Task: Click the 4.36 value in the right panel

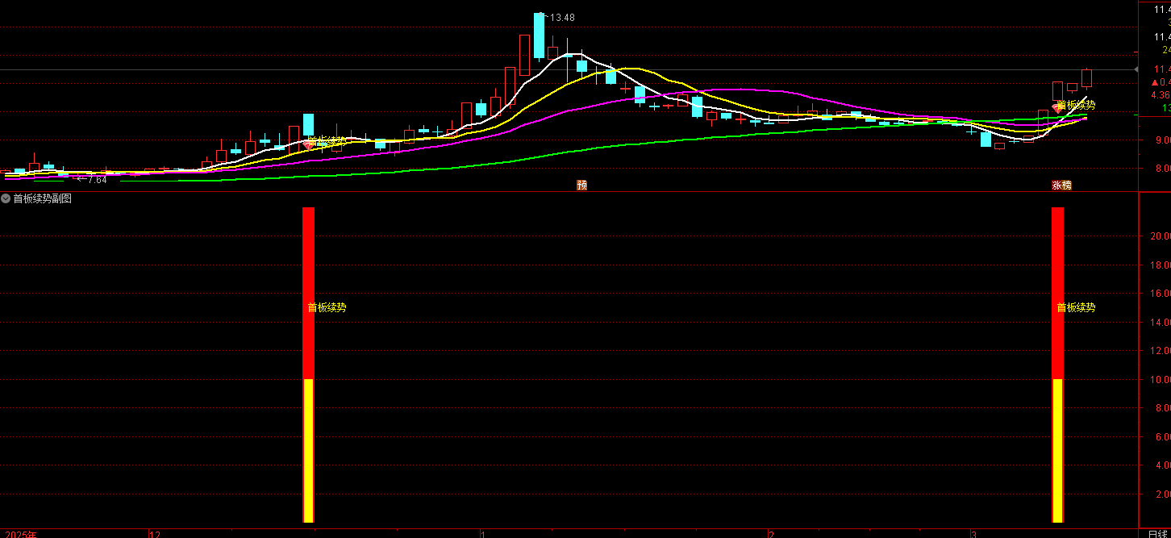Action: [1161, 95]
